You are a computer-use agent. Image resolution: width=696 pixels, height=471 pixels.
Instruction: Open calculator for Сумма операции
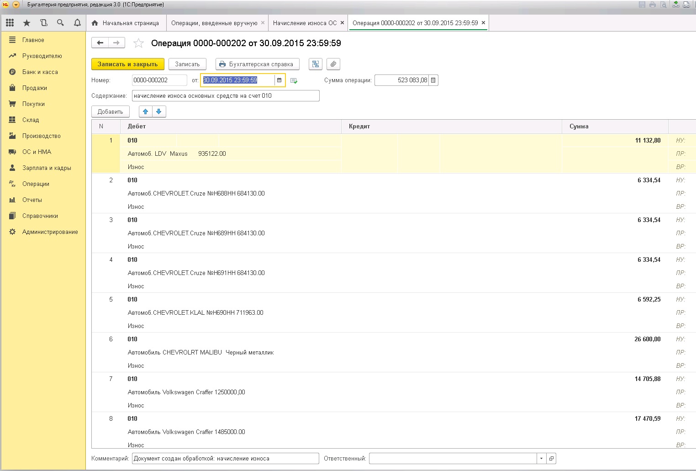[x=433, y=80]
